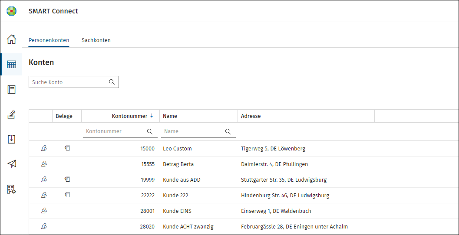Open contact icon for Betrag Berta row

coord(44,164)
